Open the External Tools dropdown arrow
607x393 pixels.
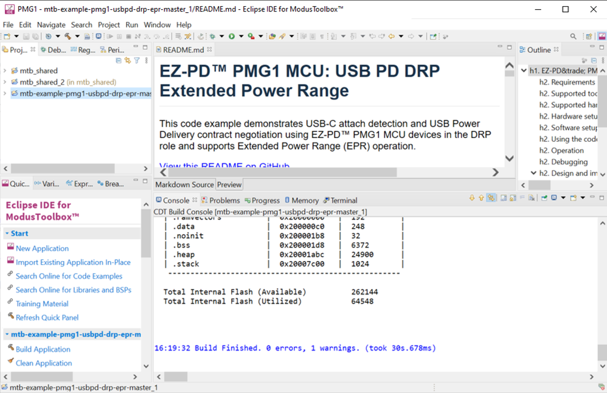pos(261,37)
